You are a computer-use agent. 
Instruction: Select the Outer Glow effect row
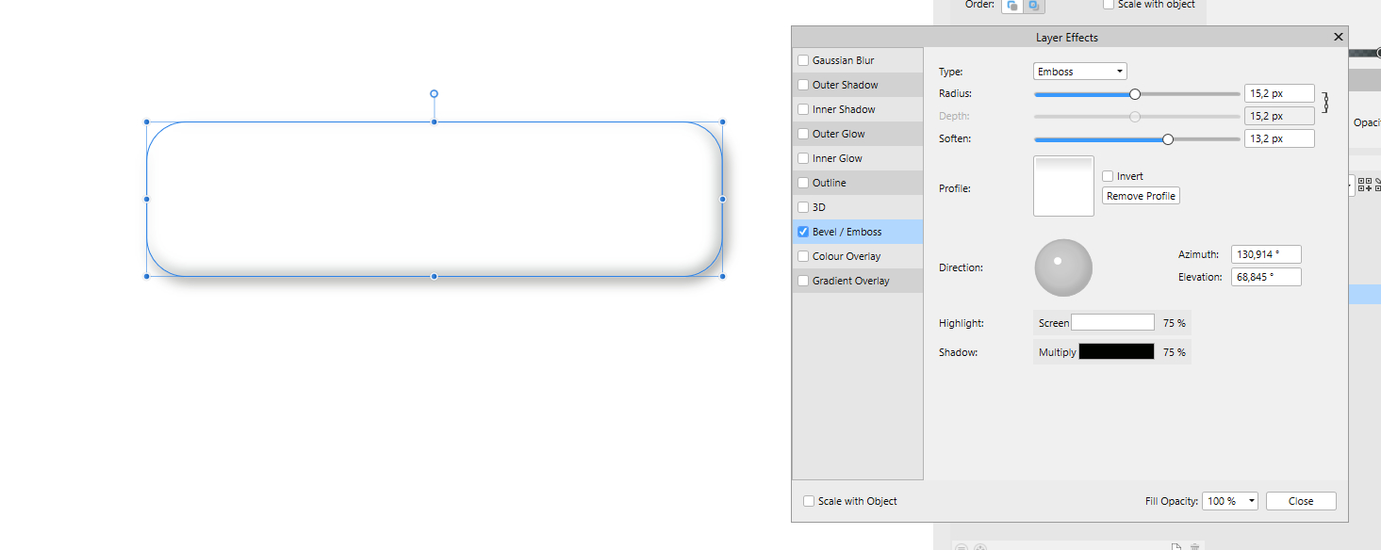click(858, 134)
